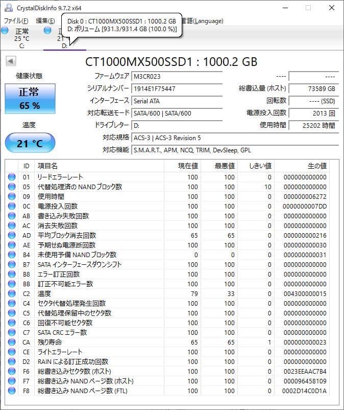Click the 現在値 column header
This screenshot has height=410, width=344.
click(x=182, y=166)
